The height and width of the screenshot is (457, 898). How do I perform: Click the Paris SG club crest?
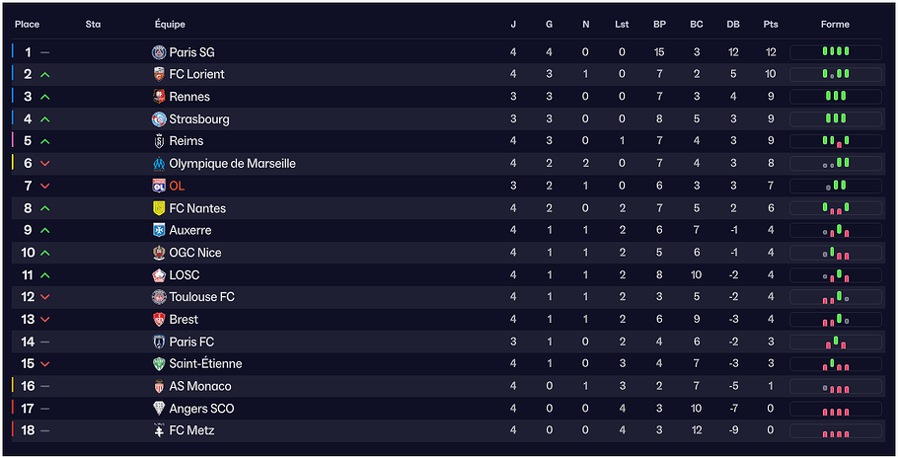(159, 52)
